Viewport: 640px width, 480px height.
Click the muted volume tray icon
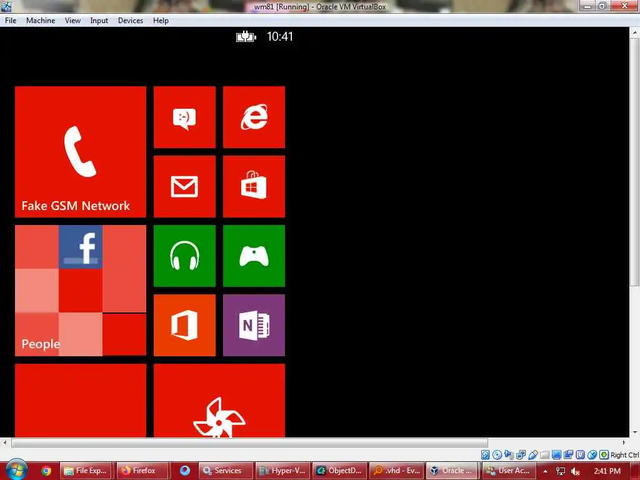(x=576, y=471)
